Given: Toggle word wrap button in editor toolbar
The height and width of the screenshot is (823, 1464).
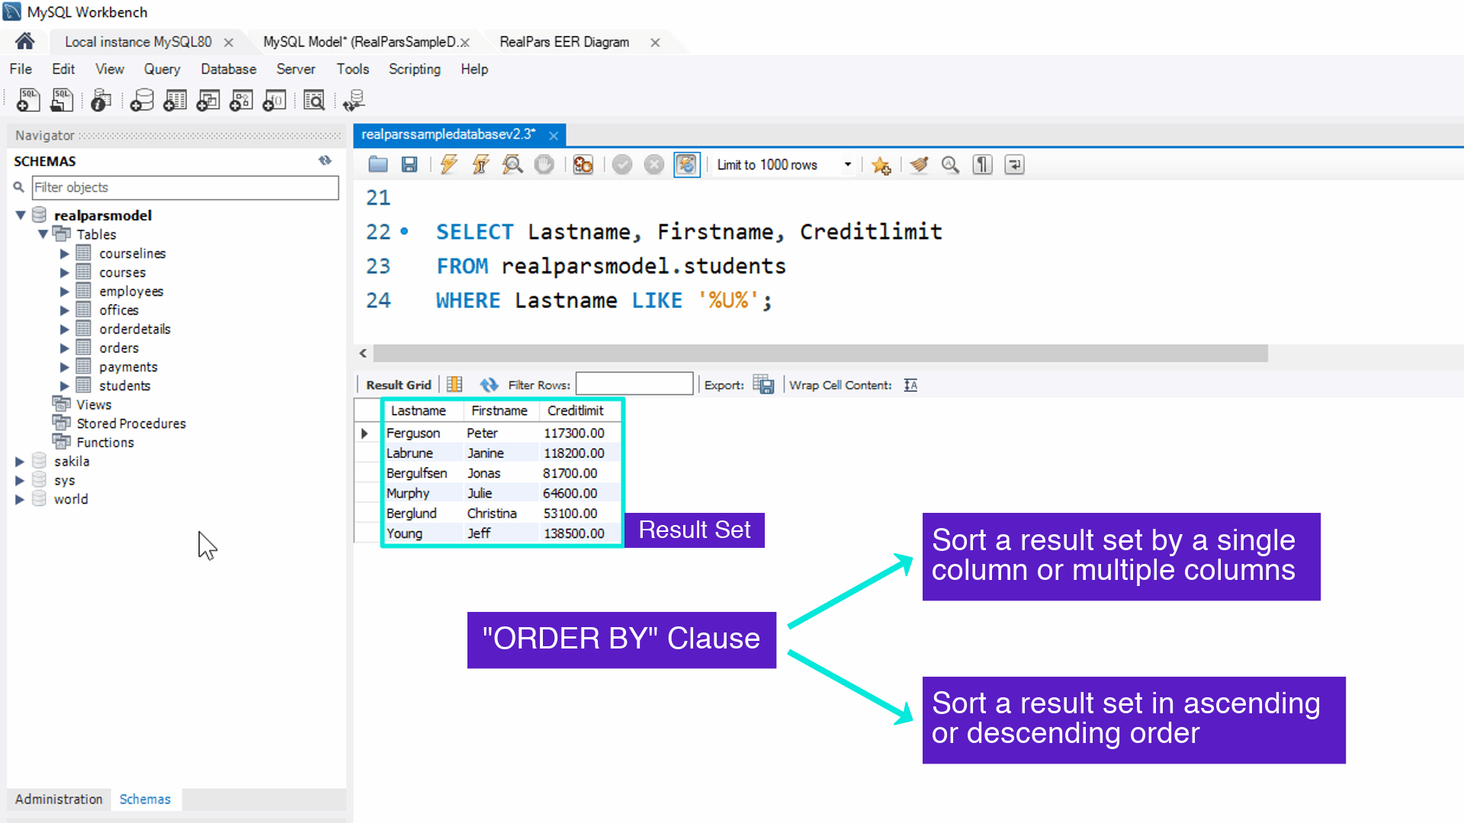Looking at the screenshot, I should click(1014, 165).
